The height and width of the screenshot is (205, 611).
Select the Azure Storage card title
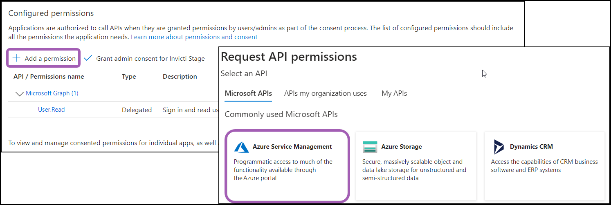pos(402,147)
